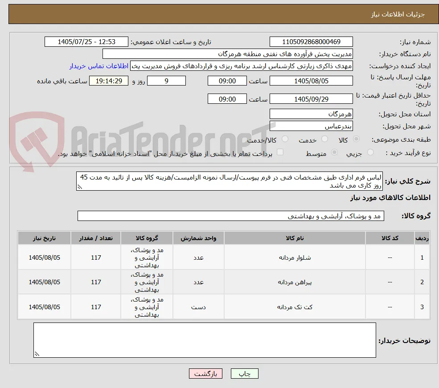Click the price validity date 1405/09/29 field
Screen dimensions: 439x388
click(x=311, y=99)
